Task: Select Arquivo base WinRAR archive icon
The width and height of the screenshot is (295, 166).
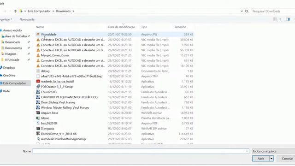Action: pyautogui.click(x=38, y=113)
